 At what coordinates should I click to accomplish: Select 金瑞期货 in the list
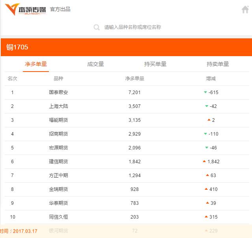point(58,189)
